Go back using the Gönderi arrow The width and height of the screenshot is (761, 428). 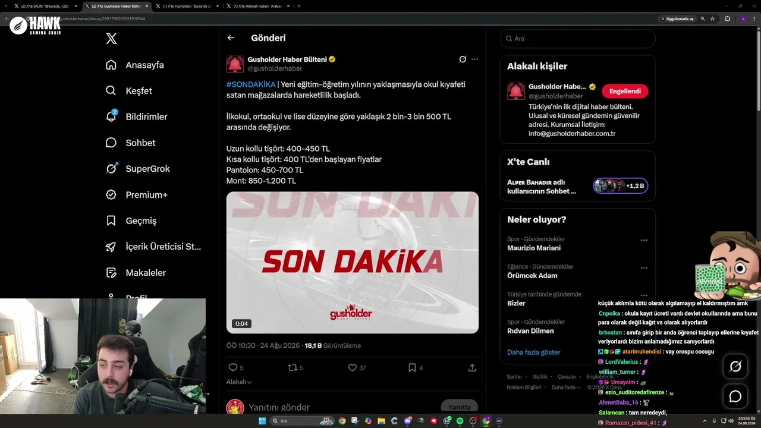tap(231, 38)
